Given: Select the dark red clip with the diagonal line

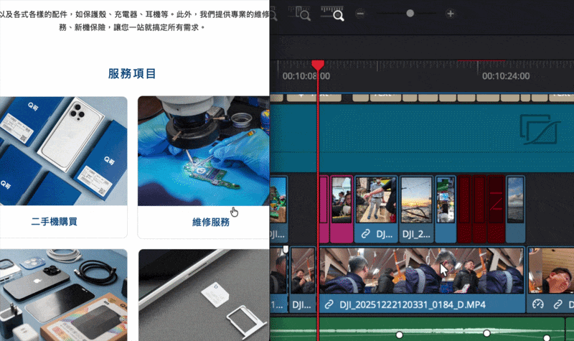Looking at the screenshot, I should point(496,209).
